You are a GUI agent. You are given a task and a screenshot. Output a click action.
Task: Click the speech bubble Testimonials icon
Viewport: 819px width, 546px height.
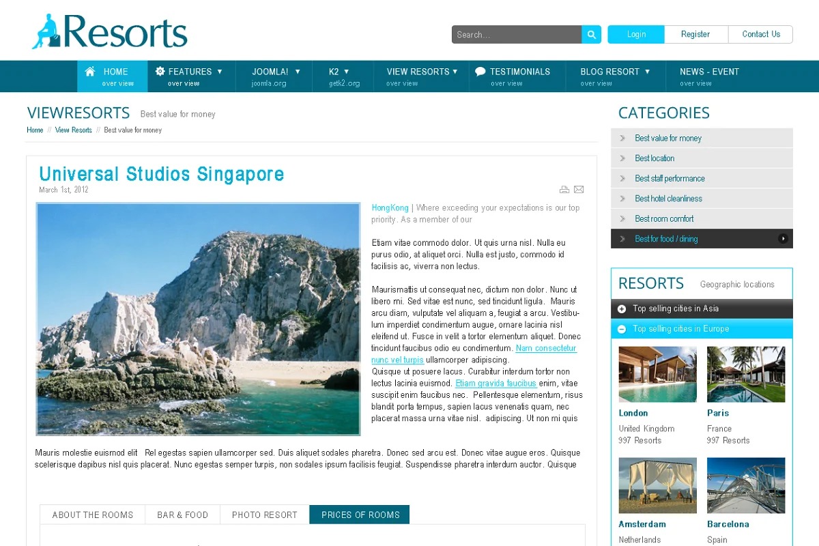pyautogui.click(x=480, y=71)
